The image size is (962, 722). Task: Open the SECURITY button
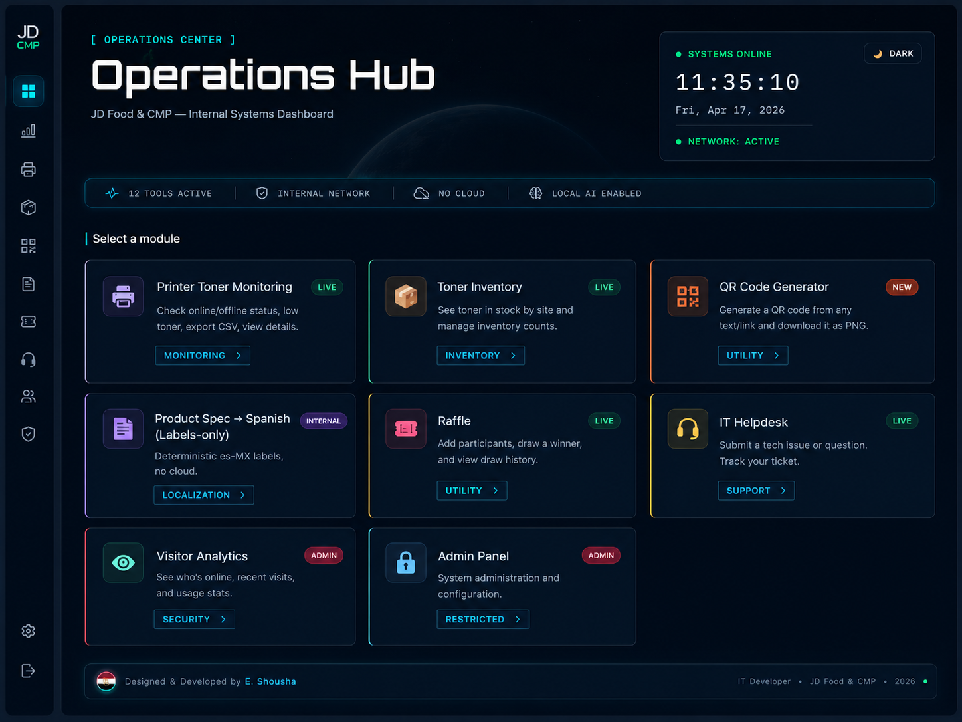194,620
